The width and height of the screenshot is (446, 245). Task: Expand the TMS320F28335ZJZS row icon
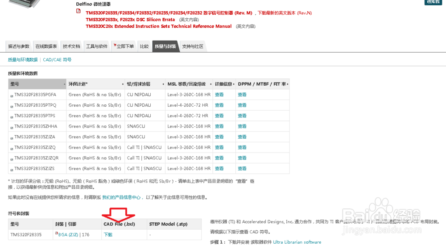pos(12,170)
